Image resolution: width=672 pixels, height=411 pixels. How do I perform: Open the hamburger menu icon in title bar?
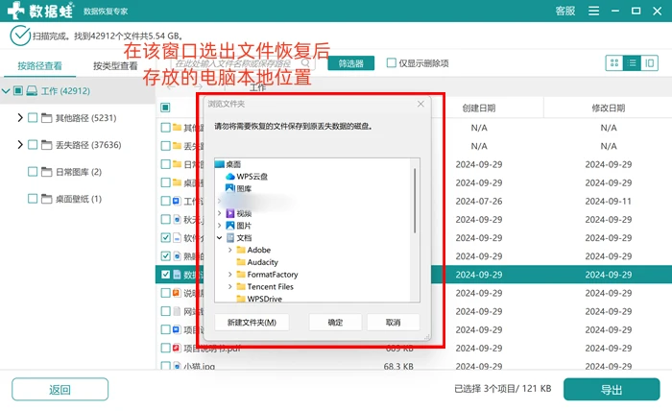[x=593, y=11]
